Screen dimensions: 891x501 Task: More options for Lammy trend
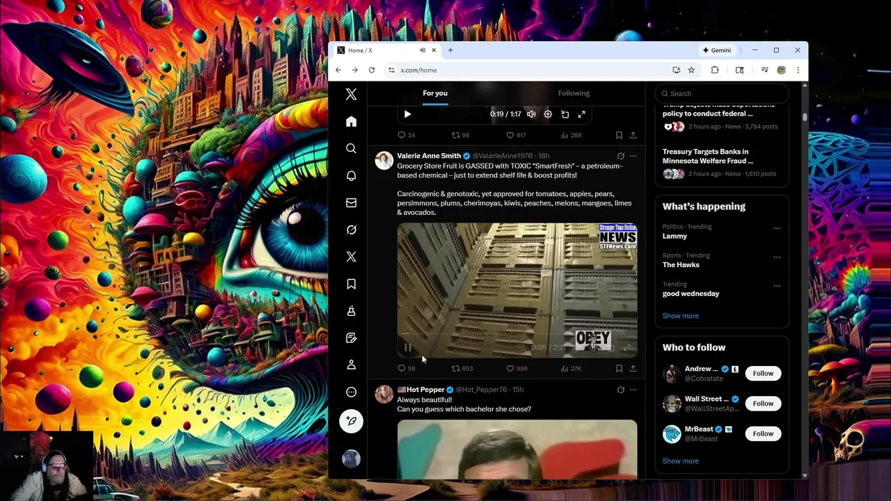(x=777, y=228)
